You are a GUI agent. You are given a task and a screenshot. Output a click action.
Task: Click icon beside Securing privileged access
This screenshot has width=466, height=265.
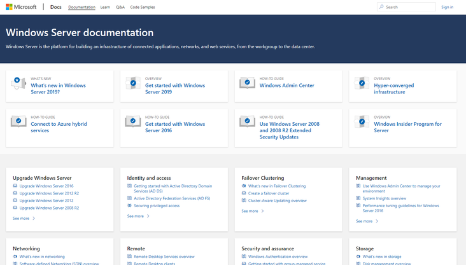tap(129, 205)
